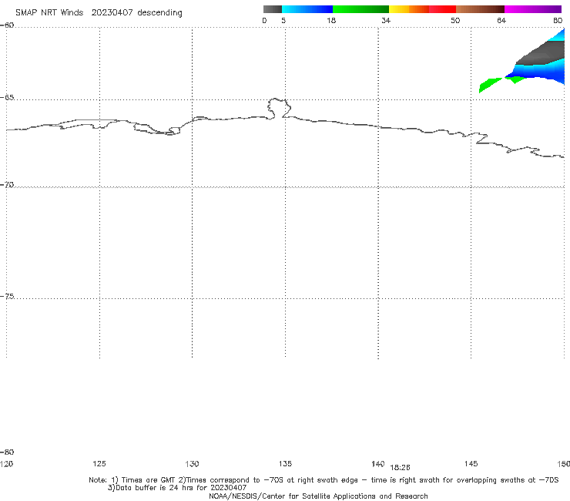Click the note '3)Data buffer is 24 hrs'
The width and height of the screenshot is (570, 501).
[x=177, y=488]
